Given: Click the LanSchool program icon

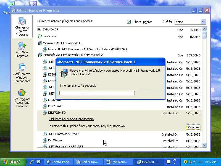Looking at the screenshot, I should (x=40, y=36).
